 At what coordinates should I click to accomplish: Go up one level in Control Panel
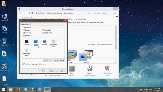point(30,13)
